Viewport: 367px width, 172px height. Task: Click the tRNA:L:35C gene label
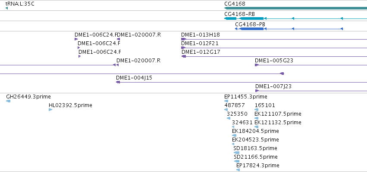(x=20, y=4)
